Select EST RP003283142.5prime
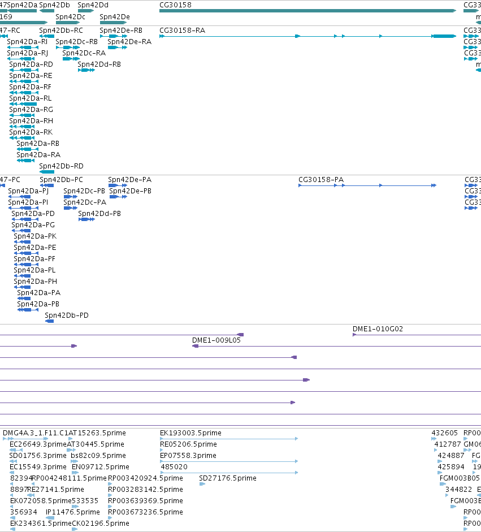 [x=145, y=489]
